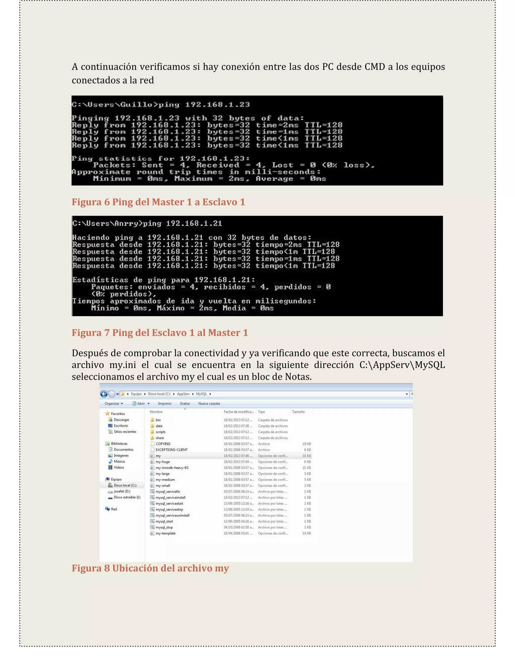The image size is (515, 666).
Task: Expand the arrow after MySQL in breadcrumb
Action: pyautogui.click(x=210, y=394)
